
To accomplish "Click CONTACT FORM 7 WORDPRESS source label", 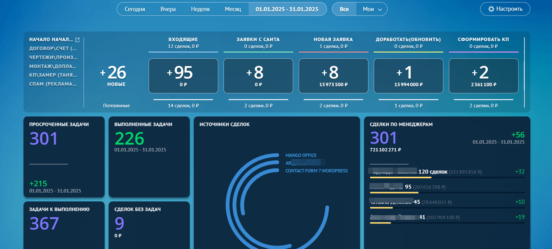I will pos(316,171).
